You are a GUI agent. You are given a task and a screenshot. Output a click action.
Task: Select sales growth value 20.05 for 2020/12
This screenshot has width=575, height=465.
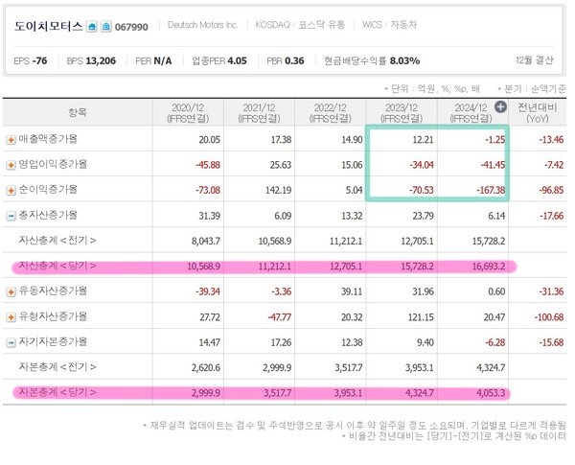(209, 140)
